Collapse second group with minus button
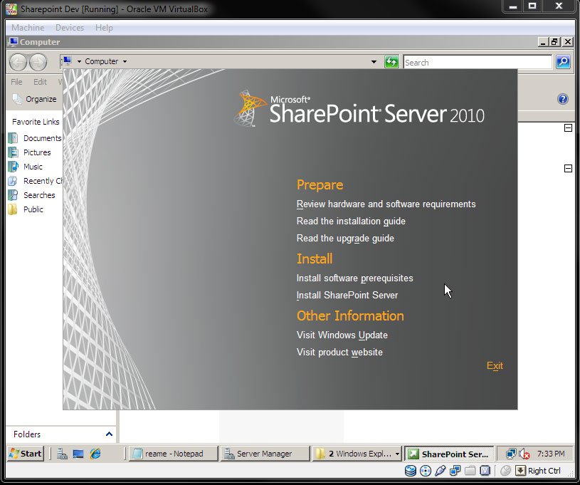The width and height of the screenshot is (580, 485). pos(568,169)
